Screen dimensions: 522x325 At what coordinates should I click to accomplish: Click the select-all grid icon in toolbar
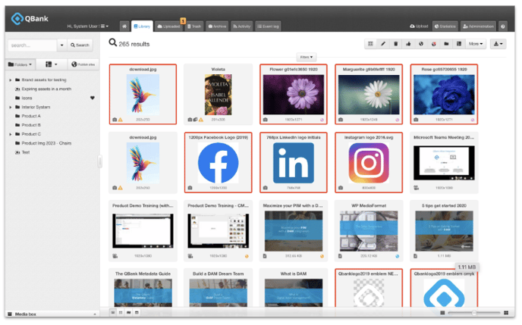click(x=370, y=44)
